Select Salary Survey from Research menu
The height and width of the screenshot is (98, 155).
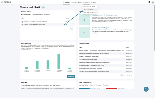pos(90,10)
